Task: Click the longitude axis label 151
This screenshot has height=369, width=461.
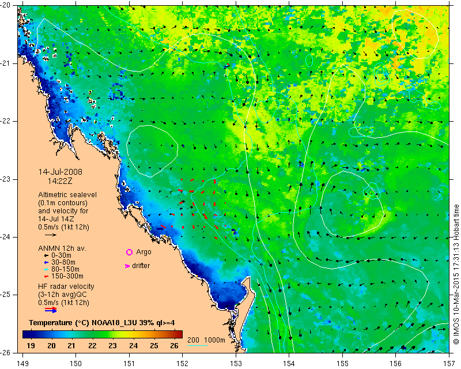Action: [x=129, y=364]
